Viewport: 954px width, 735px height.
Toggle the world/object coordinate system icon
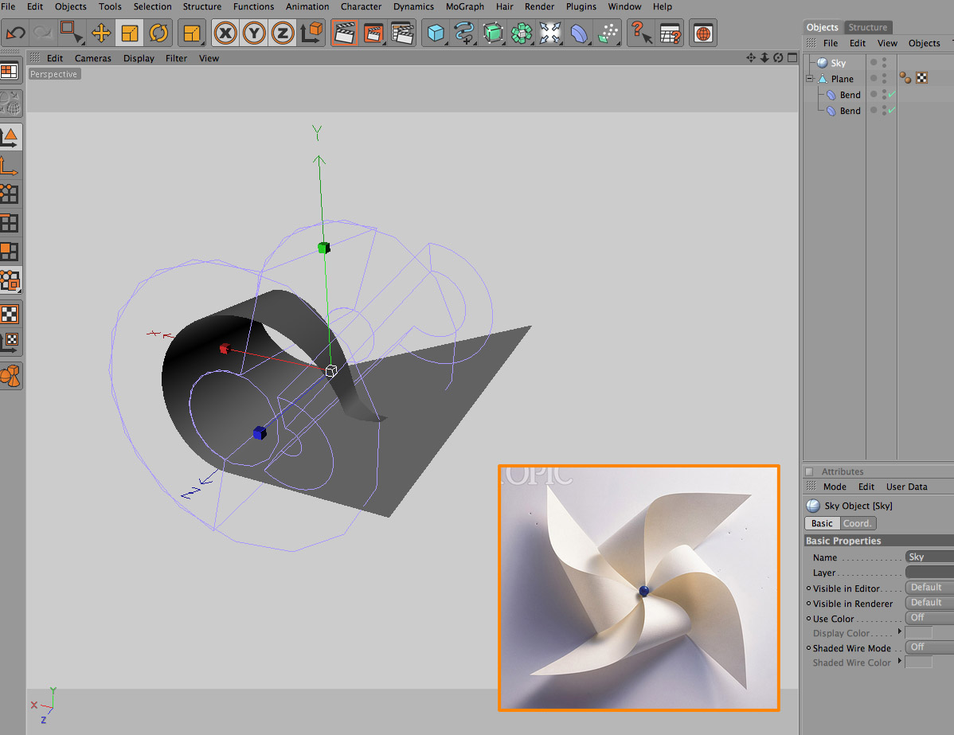point(311,33)
